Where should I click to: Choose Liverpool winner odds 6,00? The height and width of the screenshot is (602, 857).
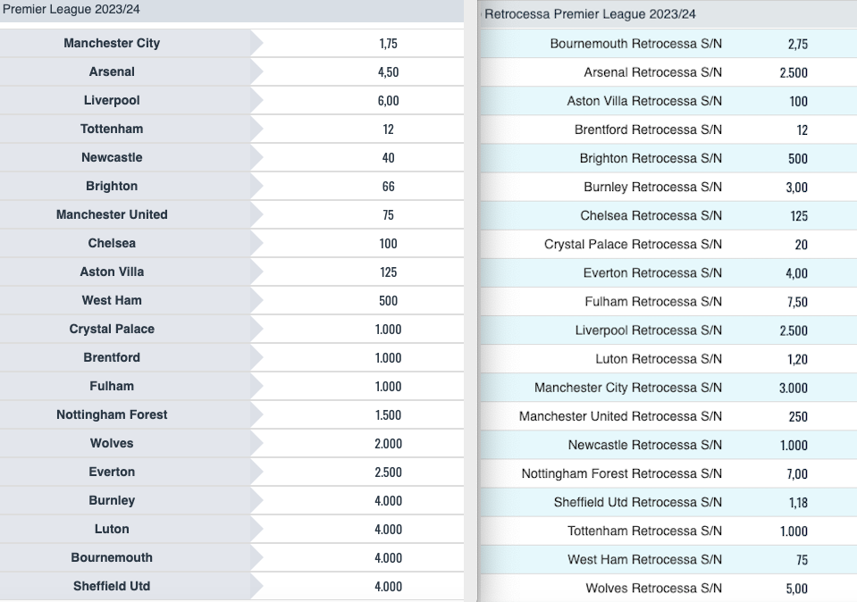click(x=388, y=101)
